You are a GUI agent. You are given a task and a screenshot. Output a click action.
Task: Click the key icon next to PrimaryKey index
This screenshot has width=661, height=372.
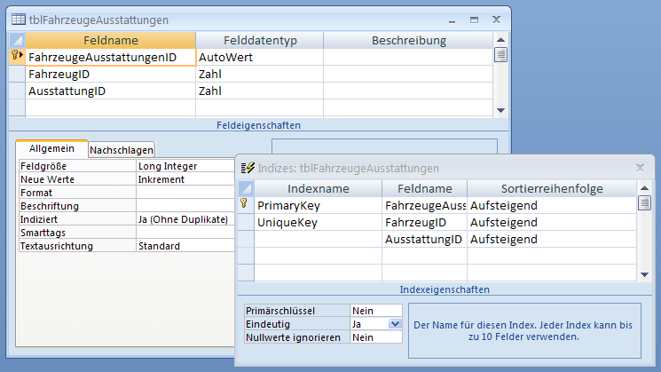tap(246, 205)
